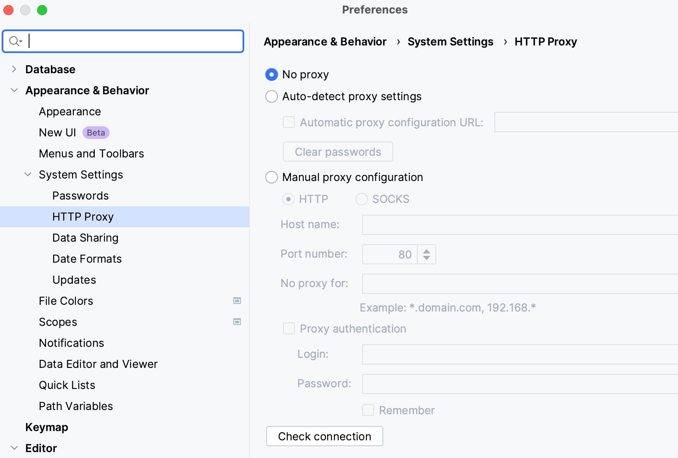Choose Auto-detect proxy settings option
This screenshot has width=678, height=458.
point(272,96)
